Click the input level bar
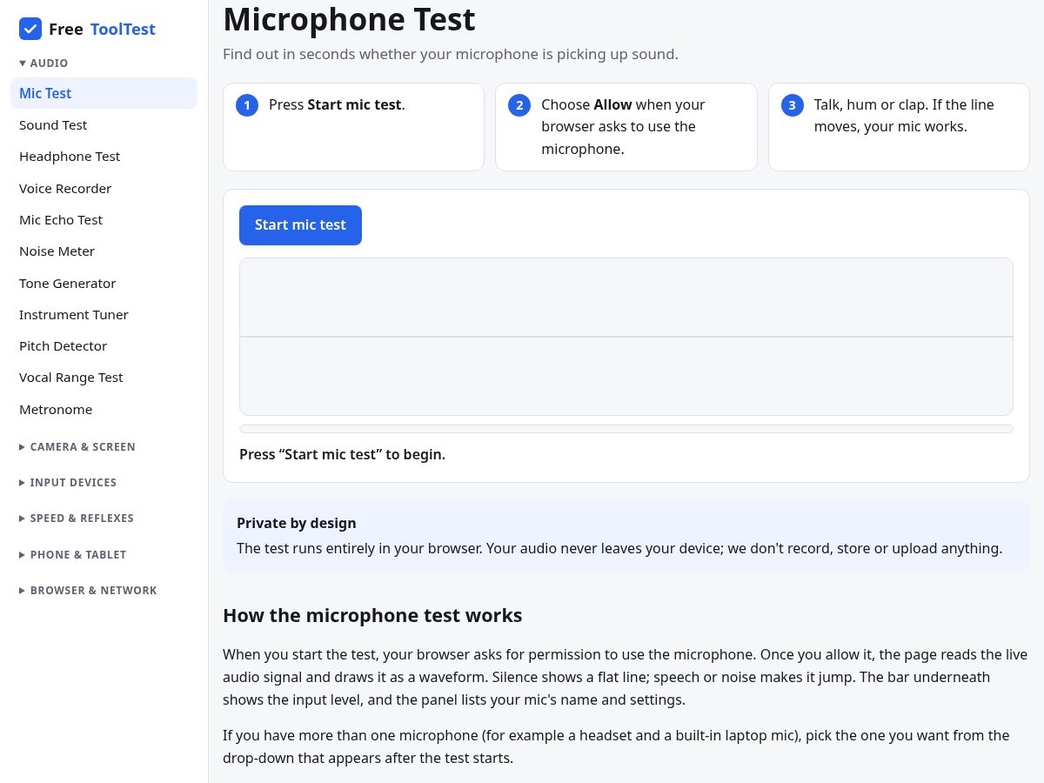This screenshot has width=1044, height=783. pyautogui.click(x=626, y=429)
